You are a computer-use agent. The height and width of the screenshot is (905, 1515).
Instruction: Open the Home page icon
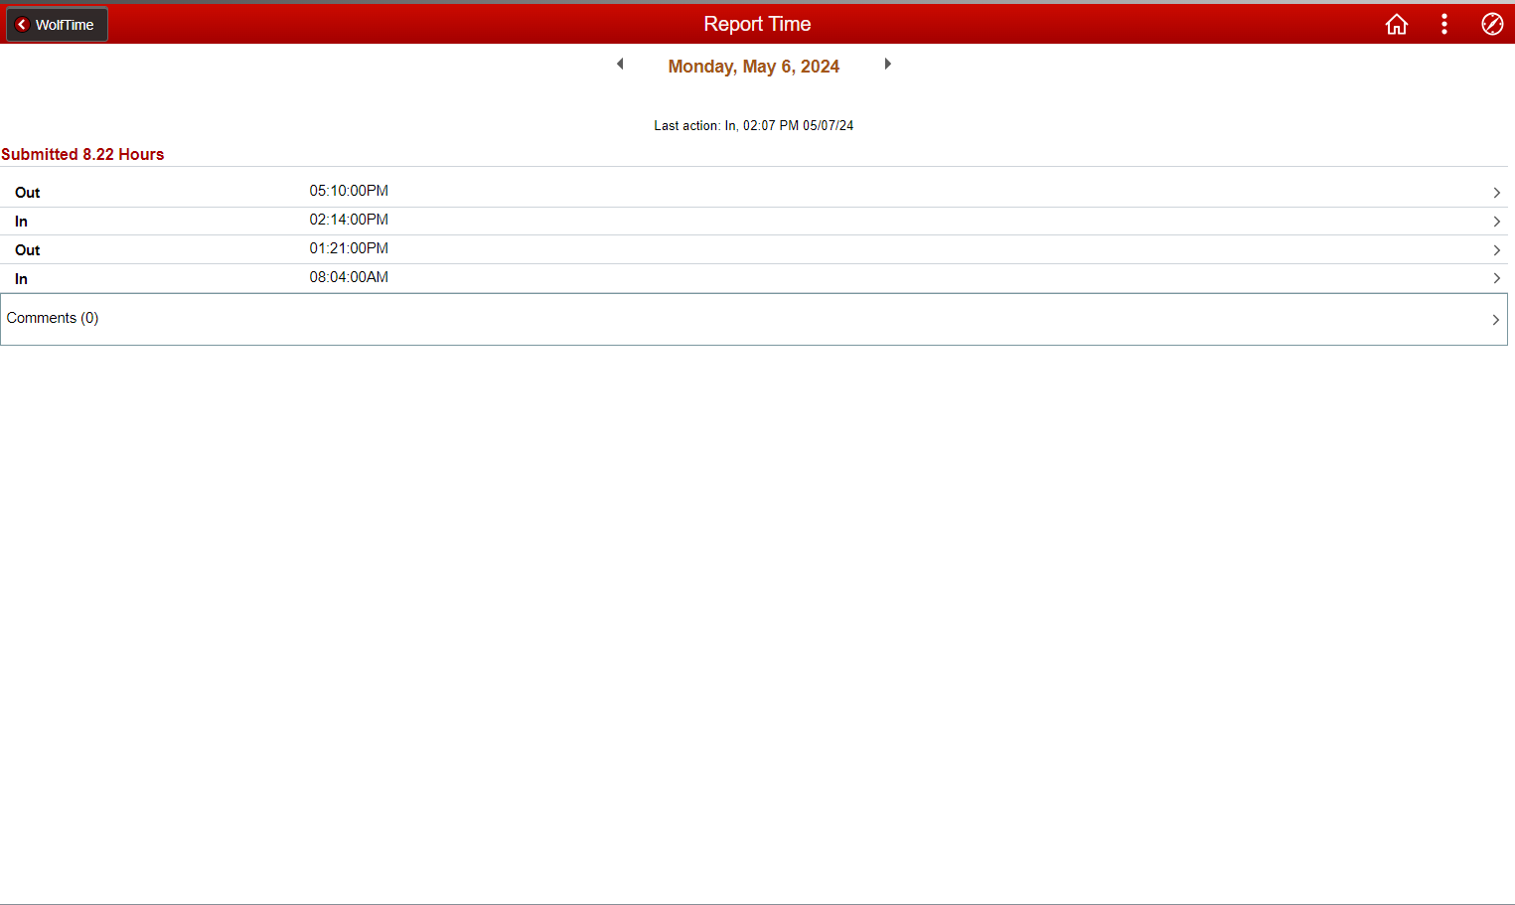[x=1396, y=25]
